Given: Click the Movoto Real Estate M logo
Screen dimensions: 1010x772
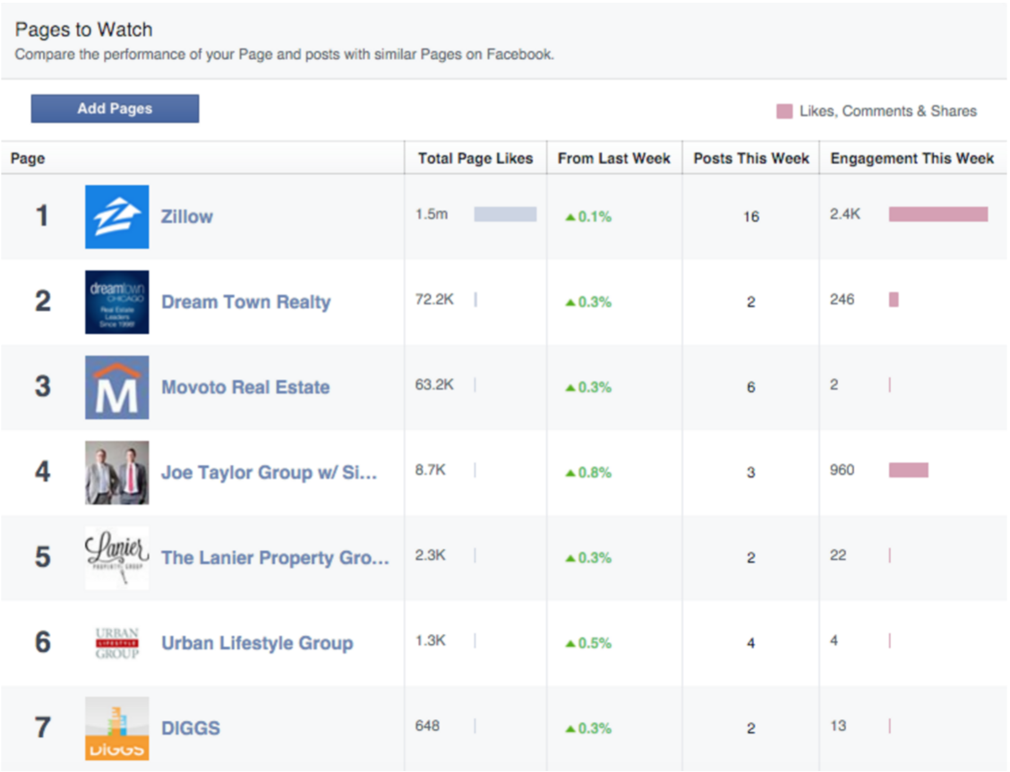Looking at the screenshot, I should click(x=116, y=387).
